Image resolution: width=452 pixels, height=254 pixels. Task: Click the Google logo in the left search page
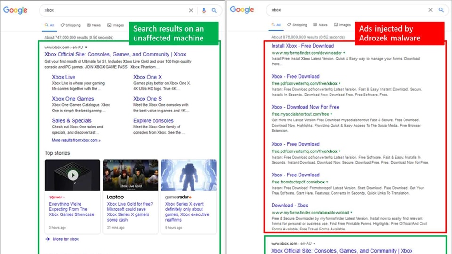tap(15, 10)
